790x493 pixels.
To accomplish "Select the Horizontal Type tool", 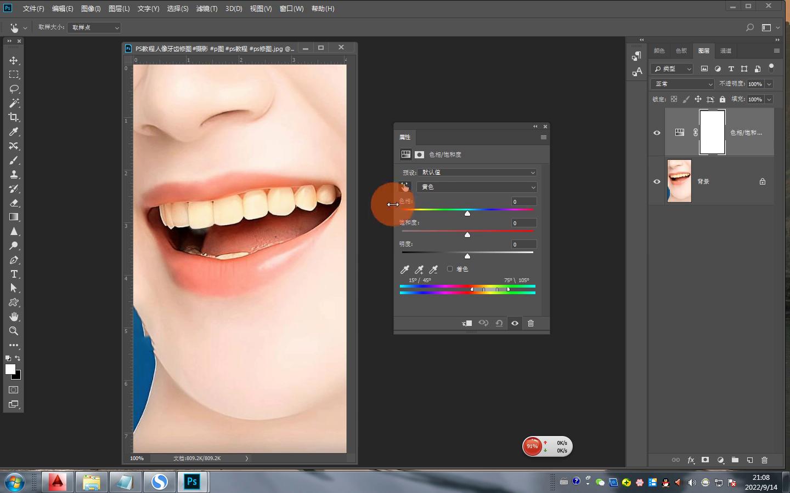I will pos(14,274).
